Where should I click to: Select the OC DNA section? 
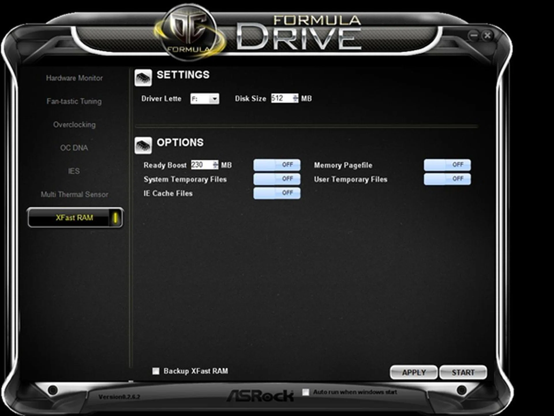pyautogui.click(x=75, y=148)
